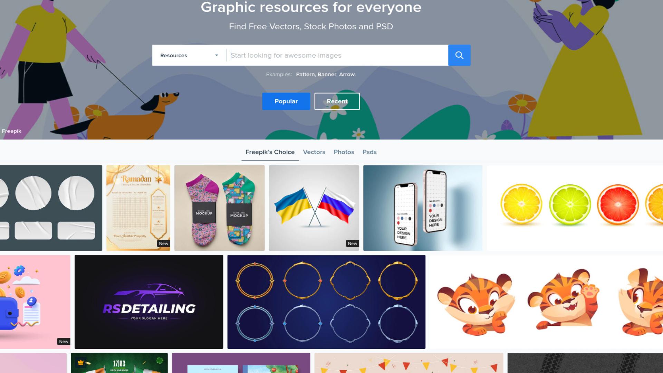Select the Popular button
The width and height of the screenshot is (663, 373).
click(x=286, y=101)
